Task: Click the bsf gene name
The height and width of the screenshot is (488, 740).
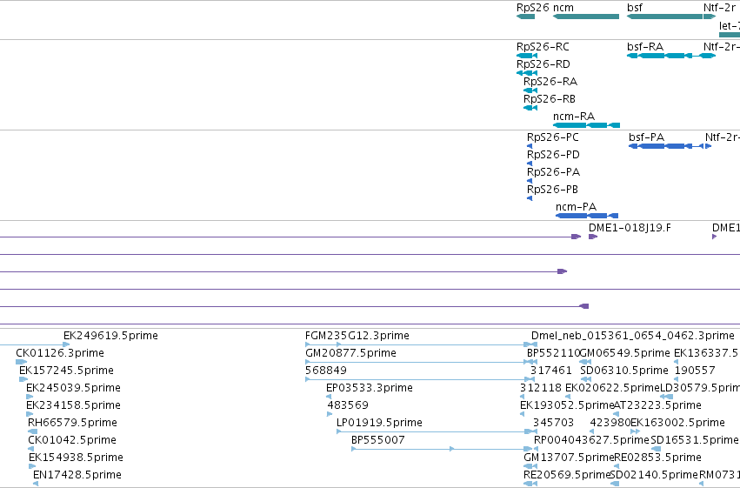Action: tap(635, 8)
